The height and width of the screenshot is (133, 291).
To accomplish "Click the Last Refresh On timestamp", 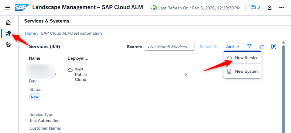I will tap(199, 8).
